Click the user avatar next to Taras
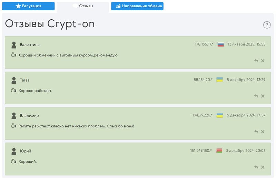 [x=14, y=80]
